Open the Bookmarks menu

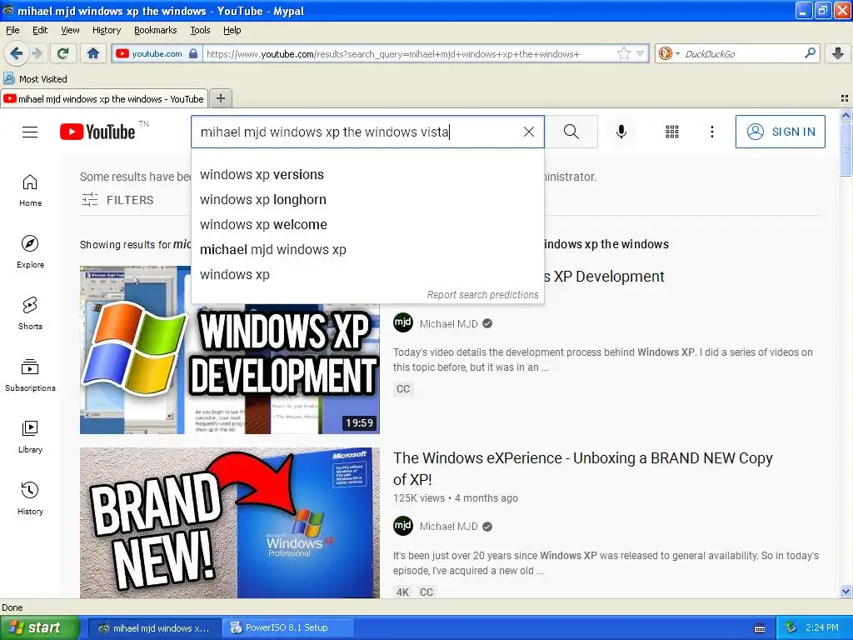point(155,30)
